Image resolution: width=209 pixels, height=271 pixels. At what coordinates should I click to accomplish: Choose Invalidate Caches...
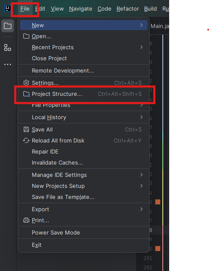(84, 162)
